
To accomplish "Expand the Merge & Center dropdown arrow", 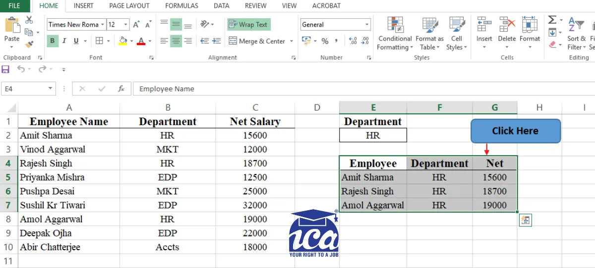I will [x=292, y=42].
